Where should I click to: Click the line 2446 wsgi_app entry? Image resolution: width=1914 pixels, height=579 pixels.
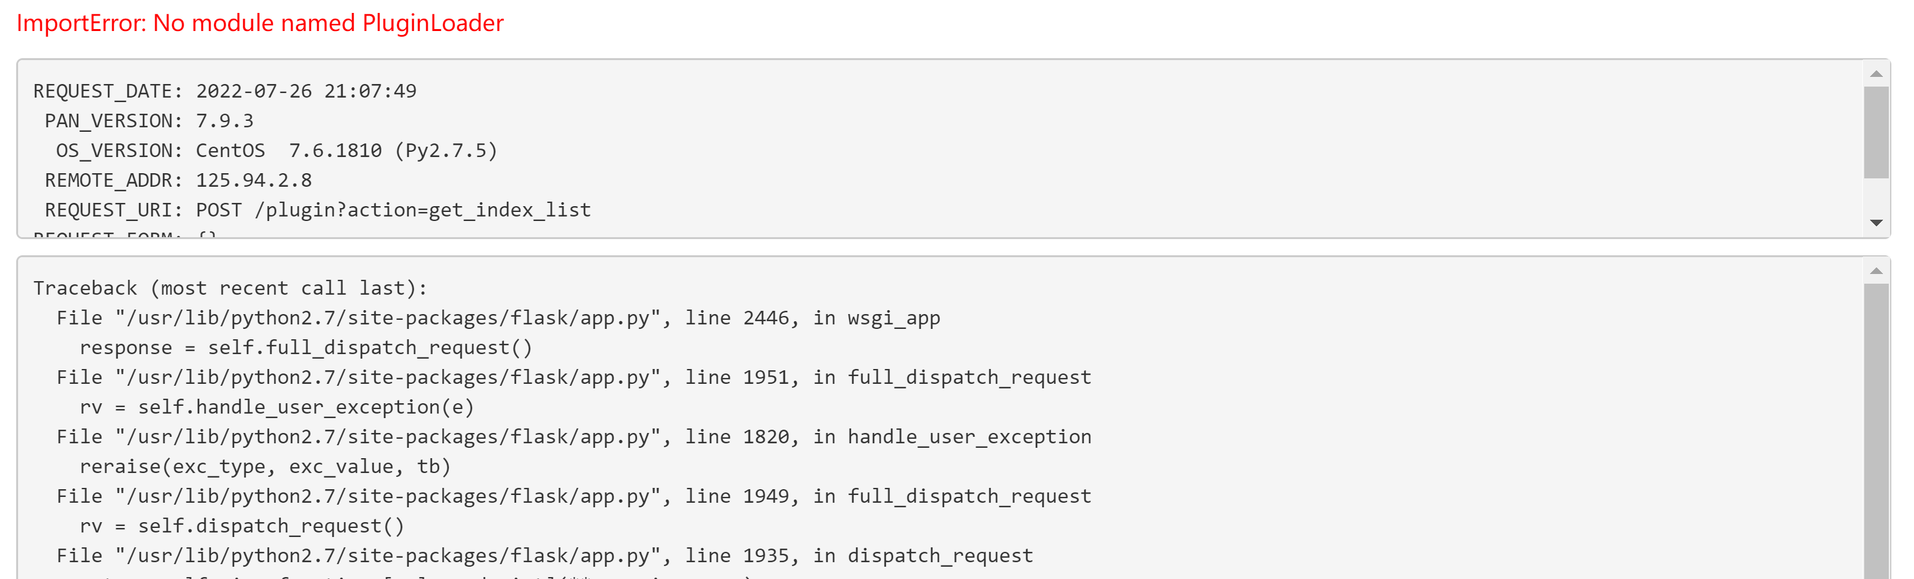coord(499,318)
